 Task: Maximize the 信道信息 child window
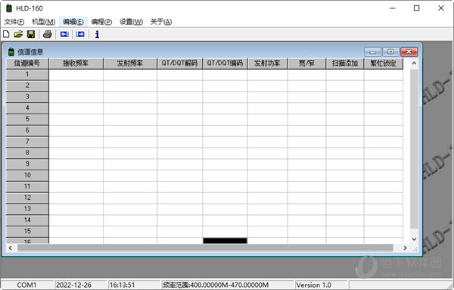(x=390, y=51)
